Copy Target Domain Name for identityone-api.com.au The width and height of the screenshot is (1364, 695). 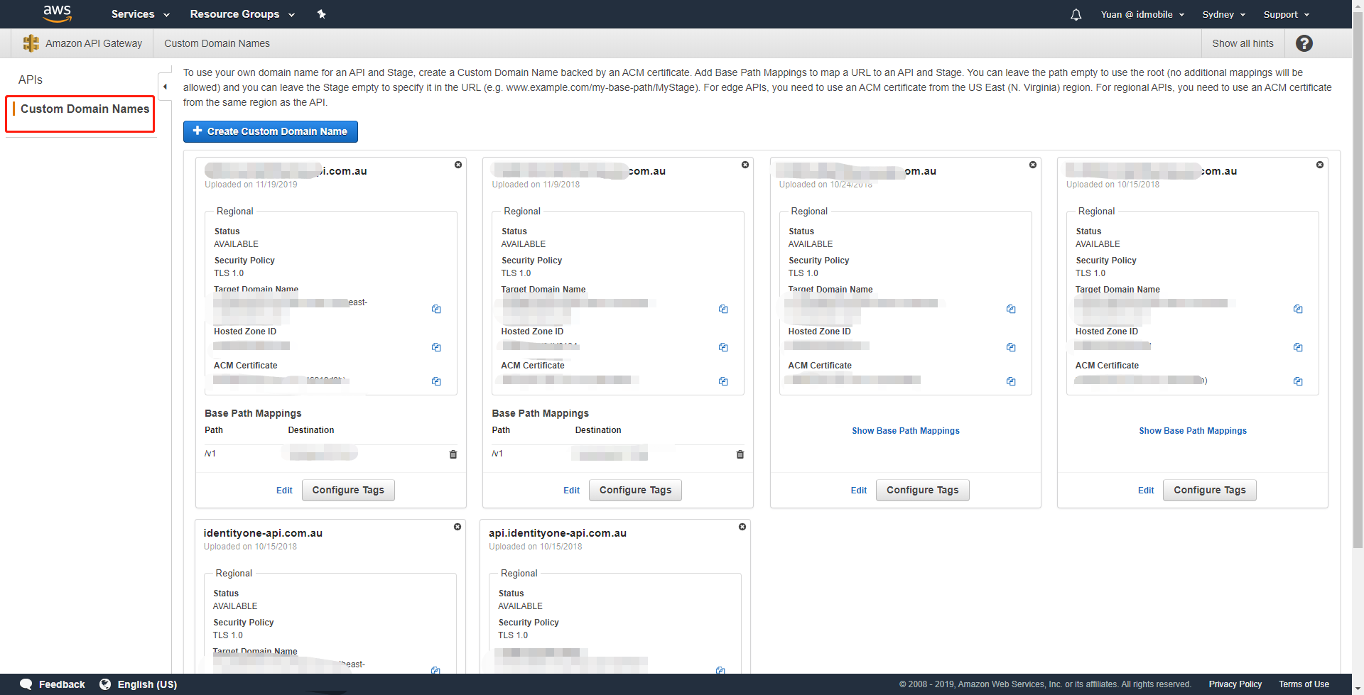tap(435, 670)
